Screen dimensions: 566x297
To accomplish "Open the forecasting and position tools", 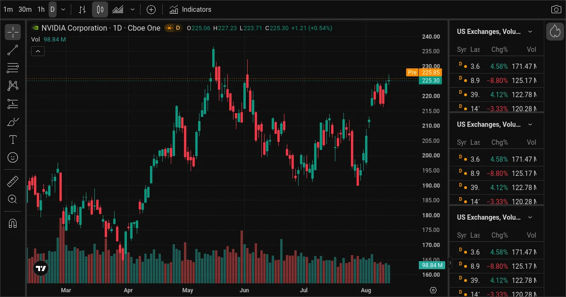I will coord(13,104).
